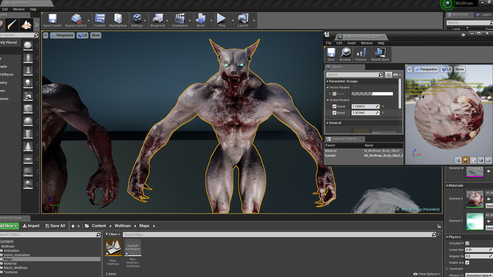Collapse Scalar Parameter Values group
Screen dimensions: 493x277
328,100
